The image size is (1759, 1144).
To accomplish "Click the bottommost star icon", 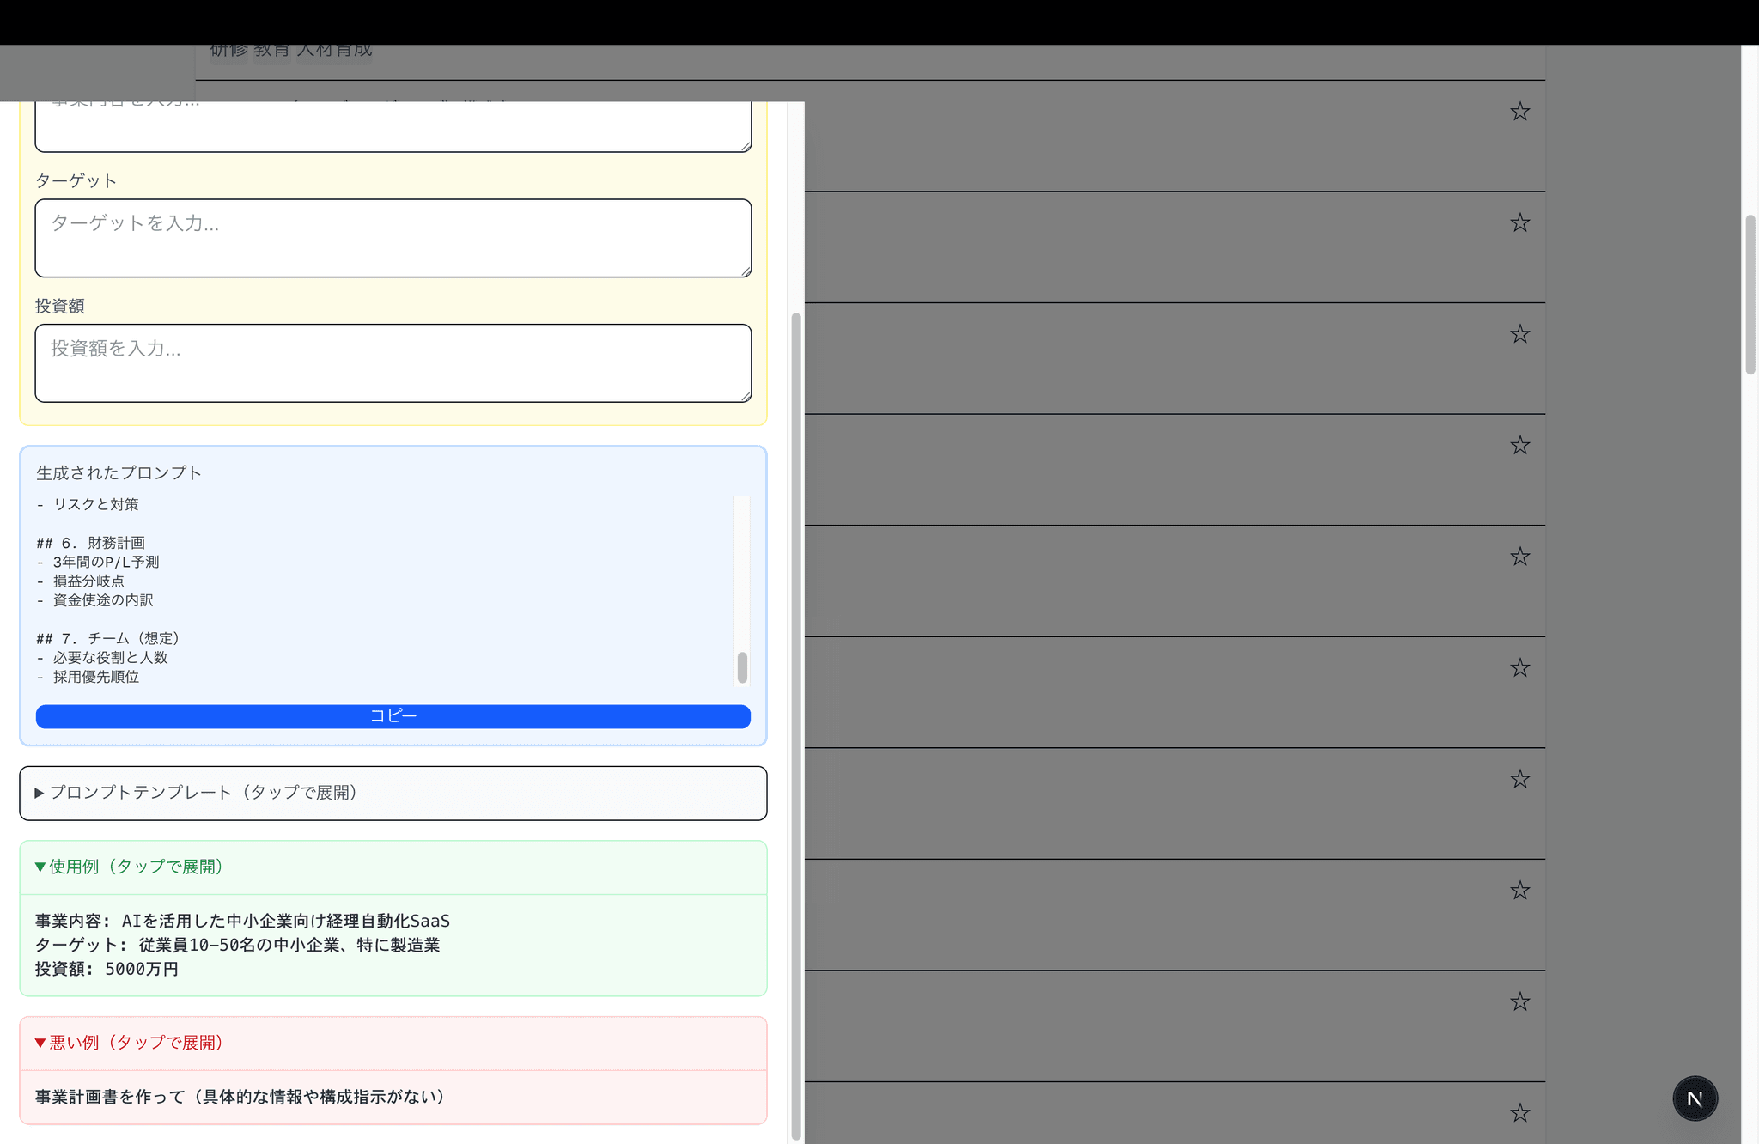I will tap(1519, 1113).
